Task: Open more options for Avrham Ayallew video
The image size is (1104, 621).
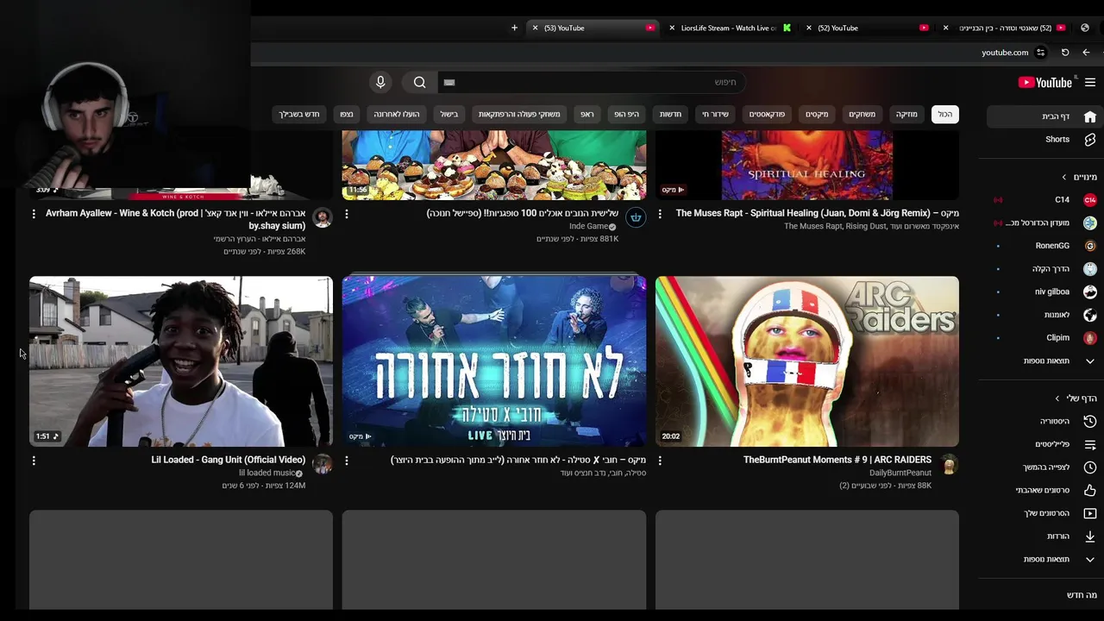Action: (x=34, y=214)
